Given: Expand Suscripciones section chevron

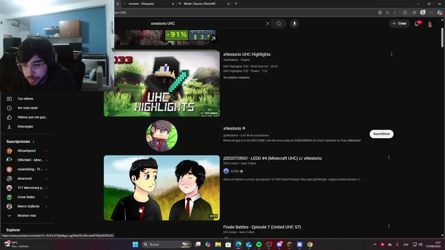Looking at the screenshot, I should coord(34,142).
